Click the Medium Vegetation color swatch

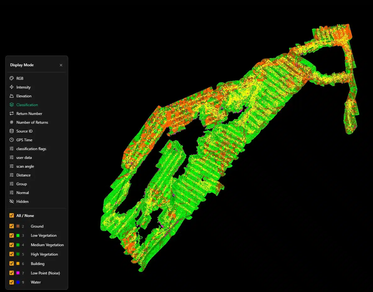(18, 245)
